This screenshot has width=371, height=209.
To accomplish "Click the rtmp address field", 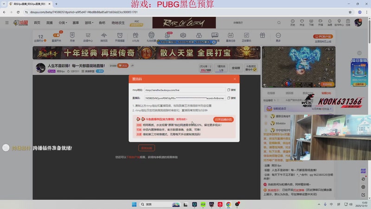I will click(185, 90).
